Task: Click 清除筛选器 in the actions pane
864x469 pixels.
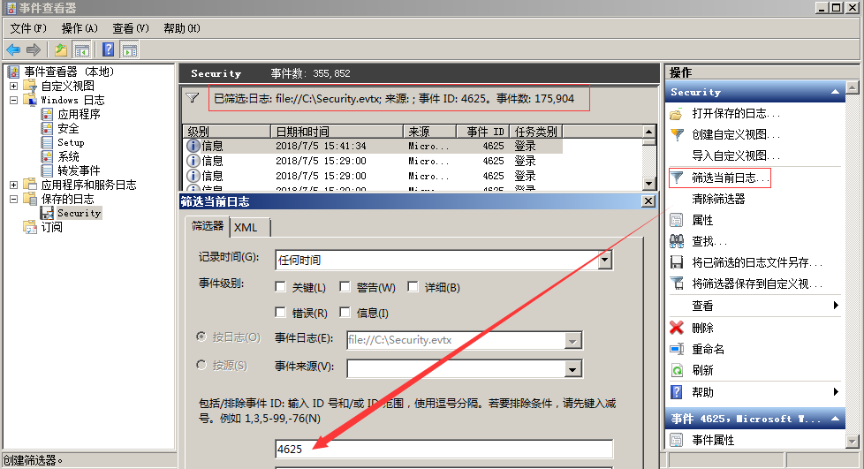Action: click(x=718, y=199)
